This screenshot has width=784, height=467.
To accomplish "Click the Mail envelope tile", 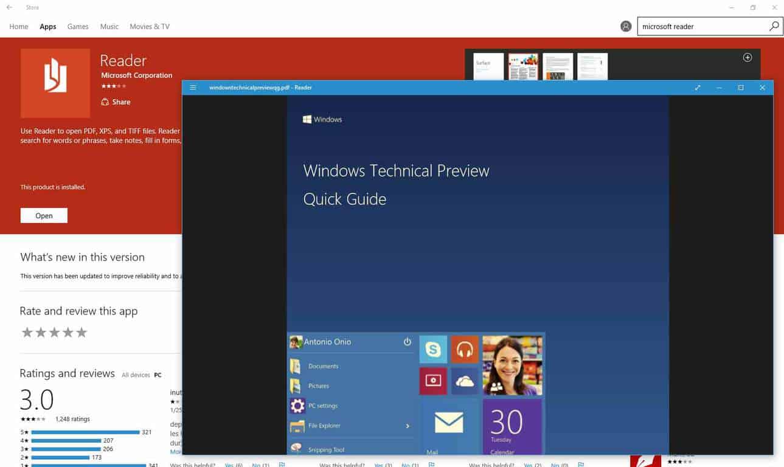I will (449, 426).
